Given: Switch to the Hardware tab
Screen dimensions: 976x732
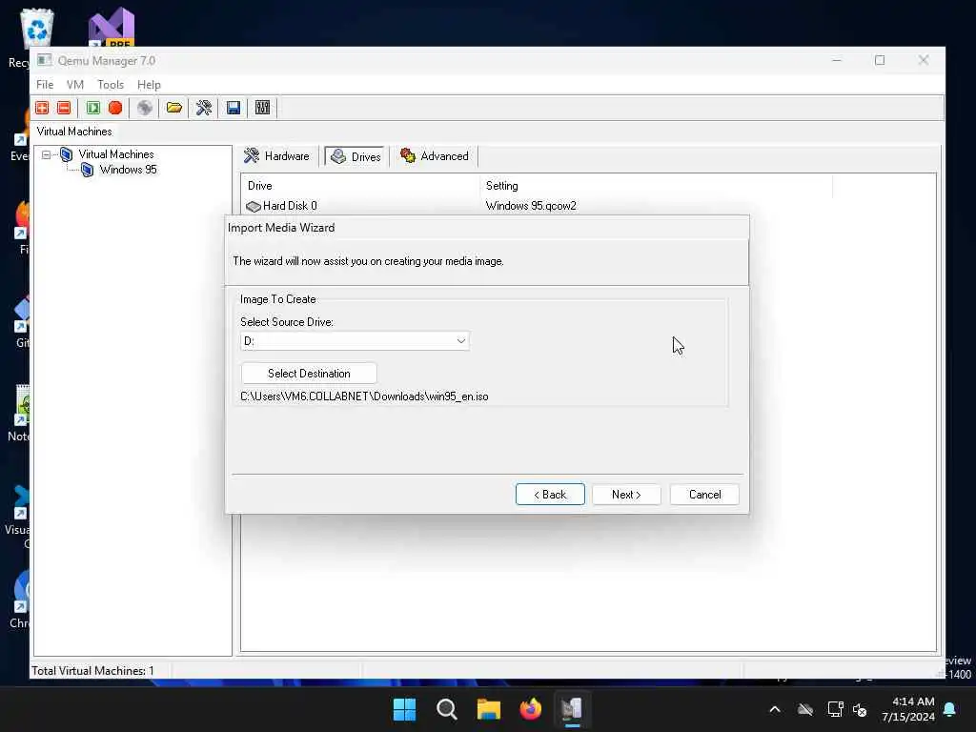Looking at the screenshot, I should click(277, 156).
